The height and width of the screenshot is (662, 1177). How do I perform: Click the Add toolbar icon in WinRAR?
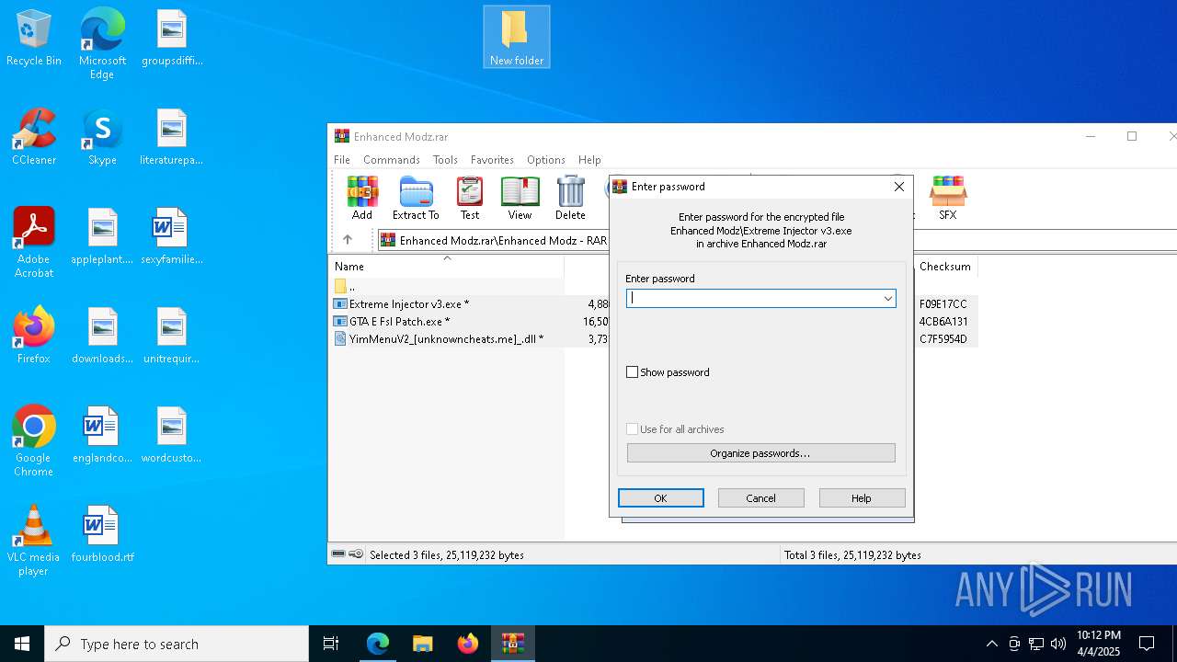pyautogui.click(x=362, y=198)
